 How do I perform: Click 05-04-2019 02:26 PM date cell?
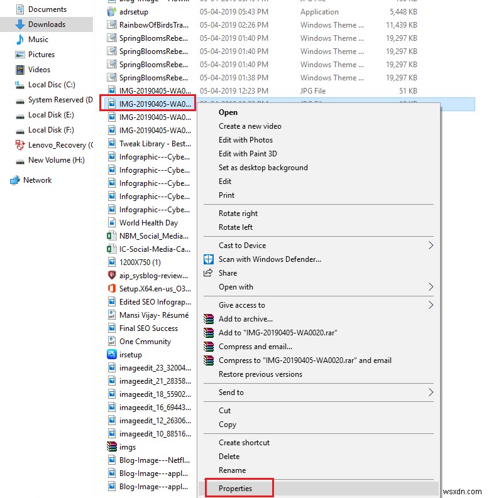point(234,24)
